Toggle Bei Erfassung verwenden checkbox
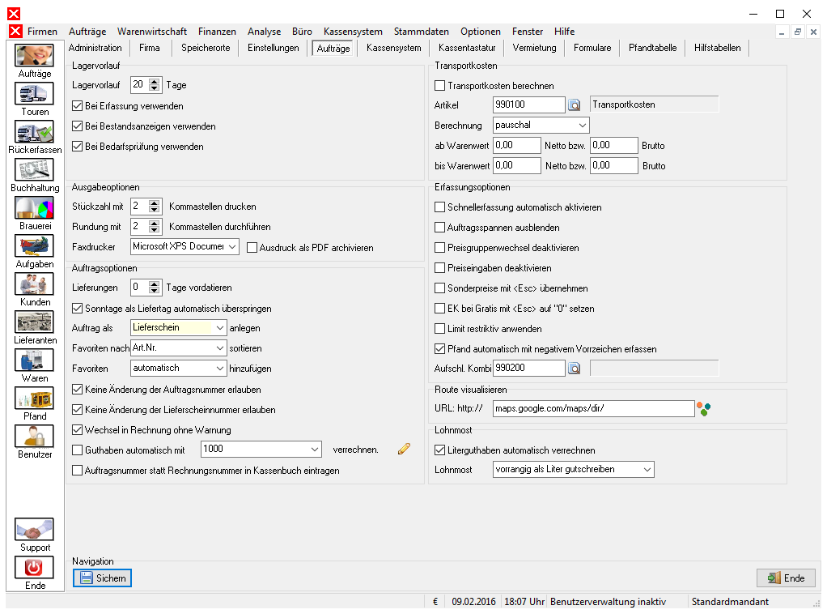 point(78,105)
